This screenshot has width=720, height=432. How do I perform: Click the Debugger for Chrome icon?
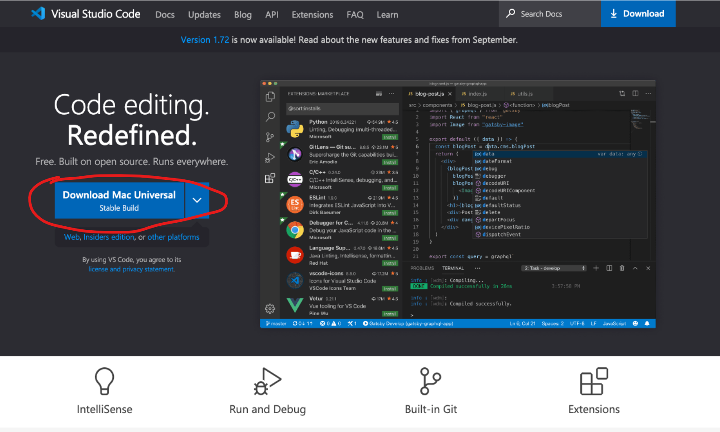[x=295, y=230]
